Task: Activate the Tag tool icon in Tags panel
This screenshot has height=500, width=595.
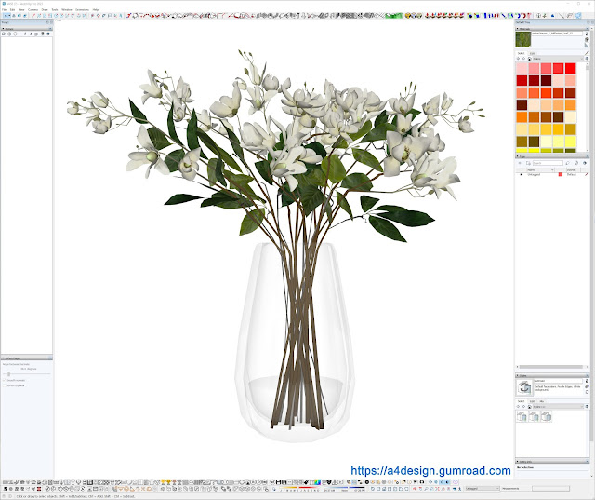Action: pos(568,163)
